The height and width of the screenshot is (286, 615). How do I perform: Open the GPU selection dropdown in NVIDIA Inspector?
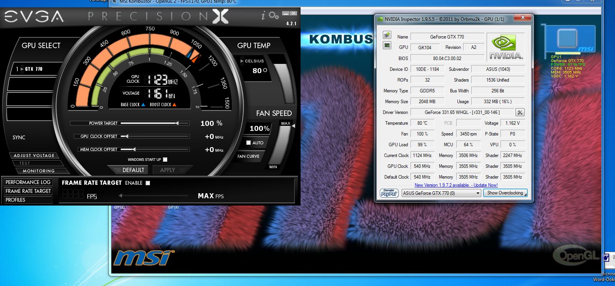pos(441,193)
